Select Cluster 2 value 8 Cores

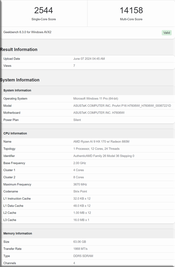click(79, 177)
